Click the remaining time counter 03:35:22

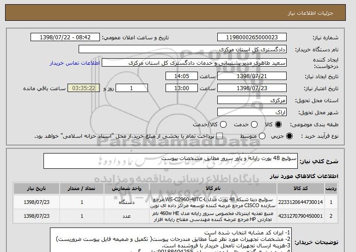click(84, 88)
